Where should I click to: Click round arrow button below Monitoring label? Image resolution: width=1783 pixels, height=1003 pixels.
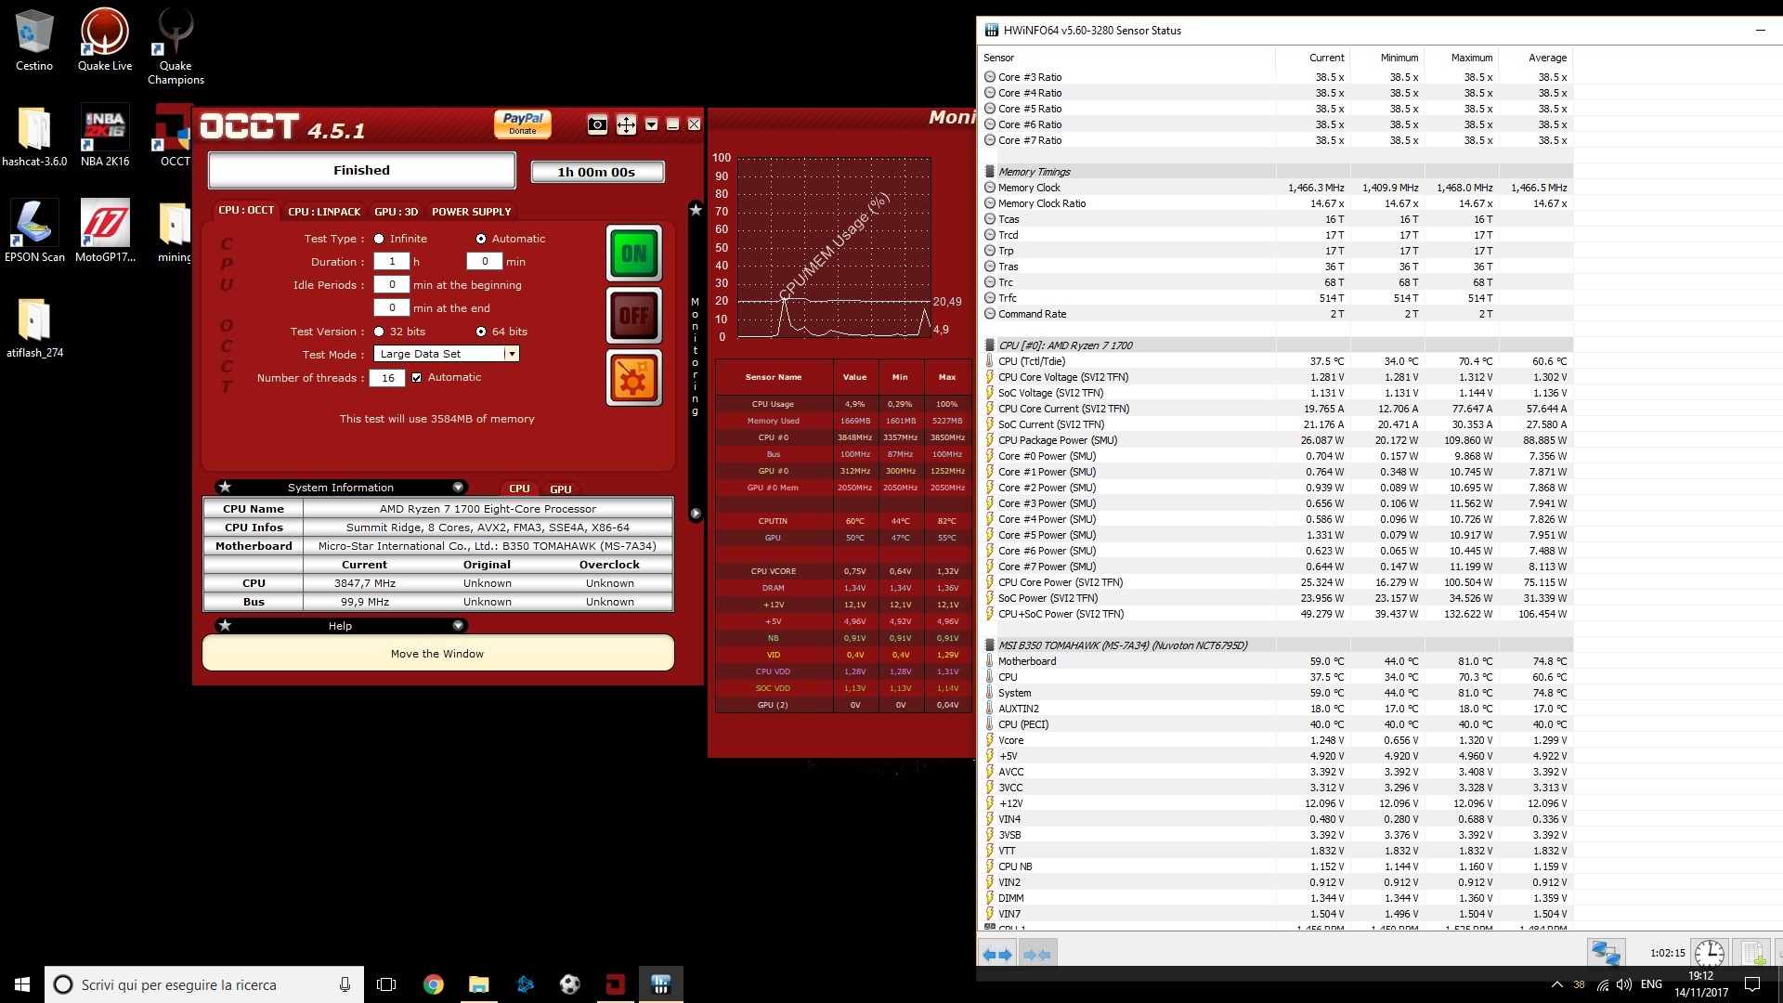pyautogui.click(x=696, y=514)
